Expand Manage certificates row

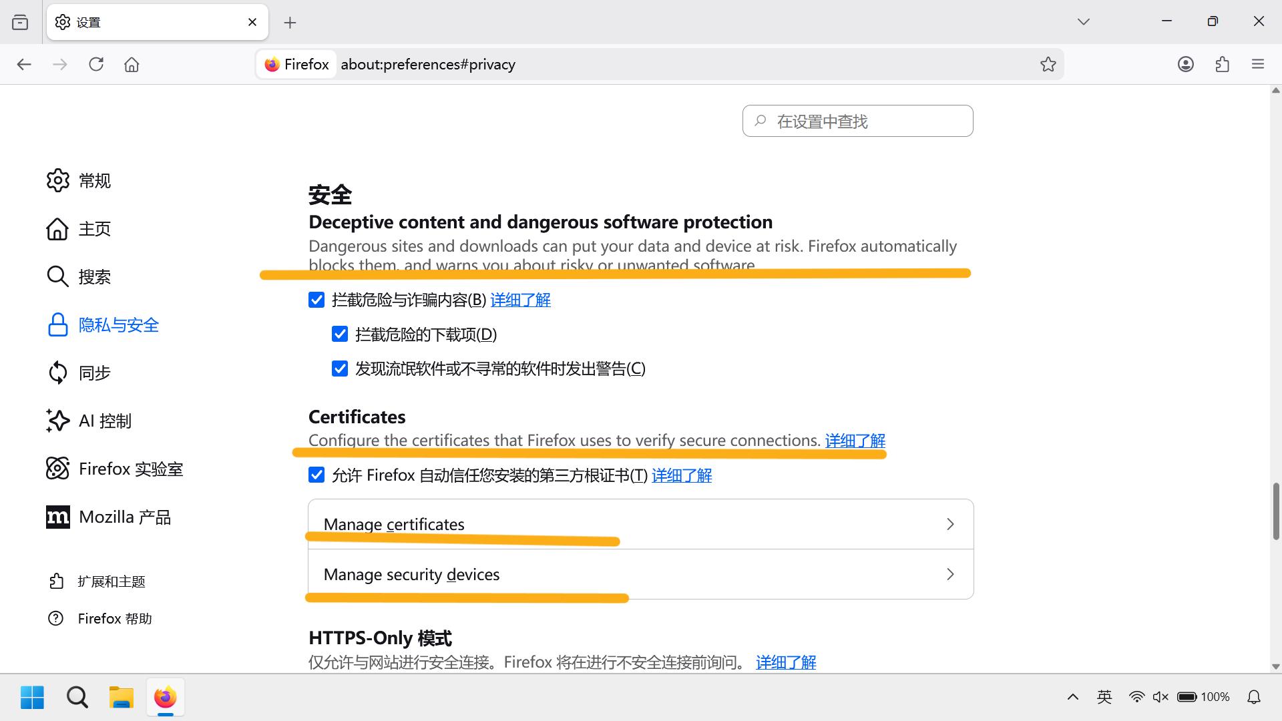[x=640, y=524]
